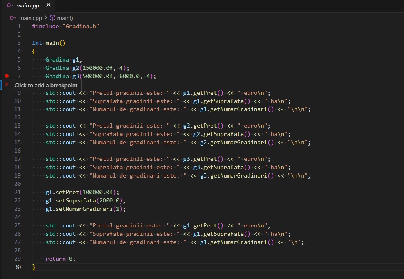Viewport: 404px width, 279px height.
Task: Click the "Click to add a breakpoint" tooltip
Action: coord(46,85)
